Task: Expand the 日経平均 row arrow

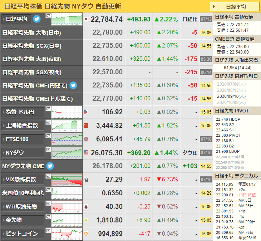Action: (x=16, y=19)
